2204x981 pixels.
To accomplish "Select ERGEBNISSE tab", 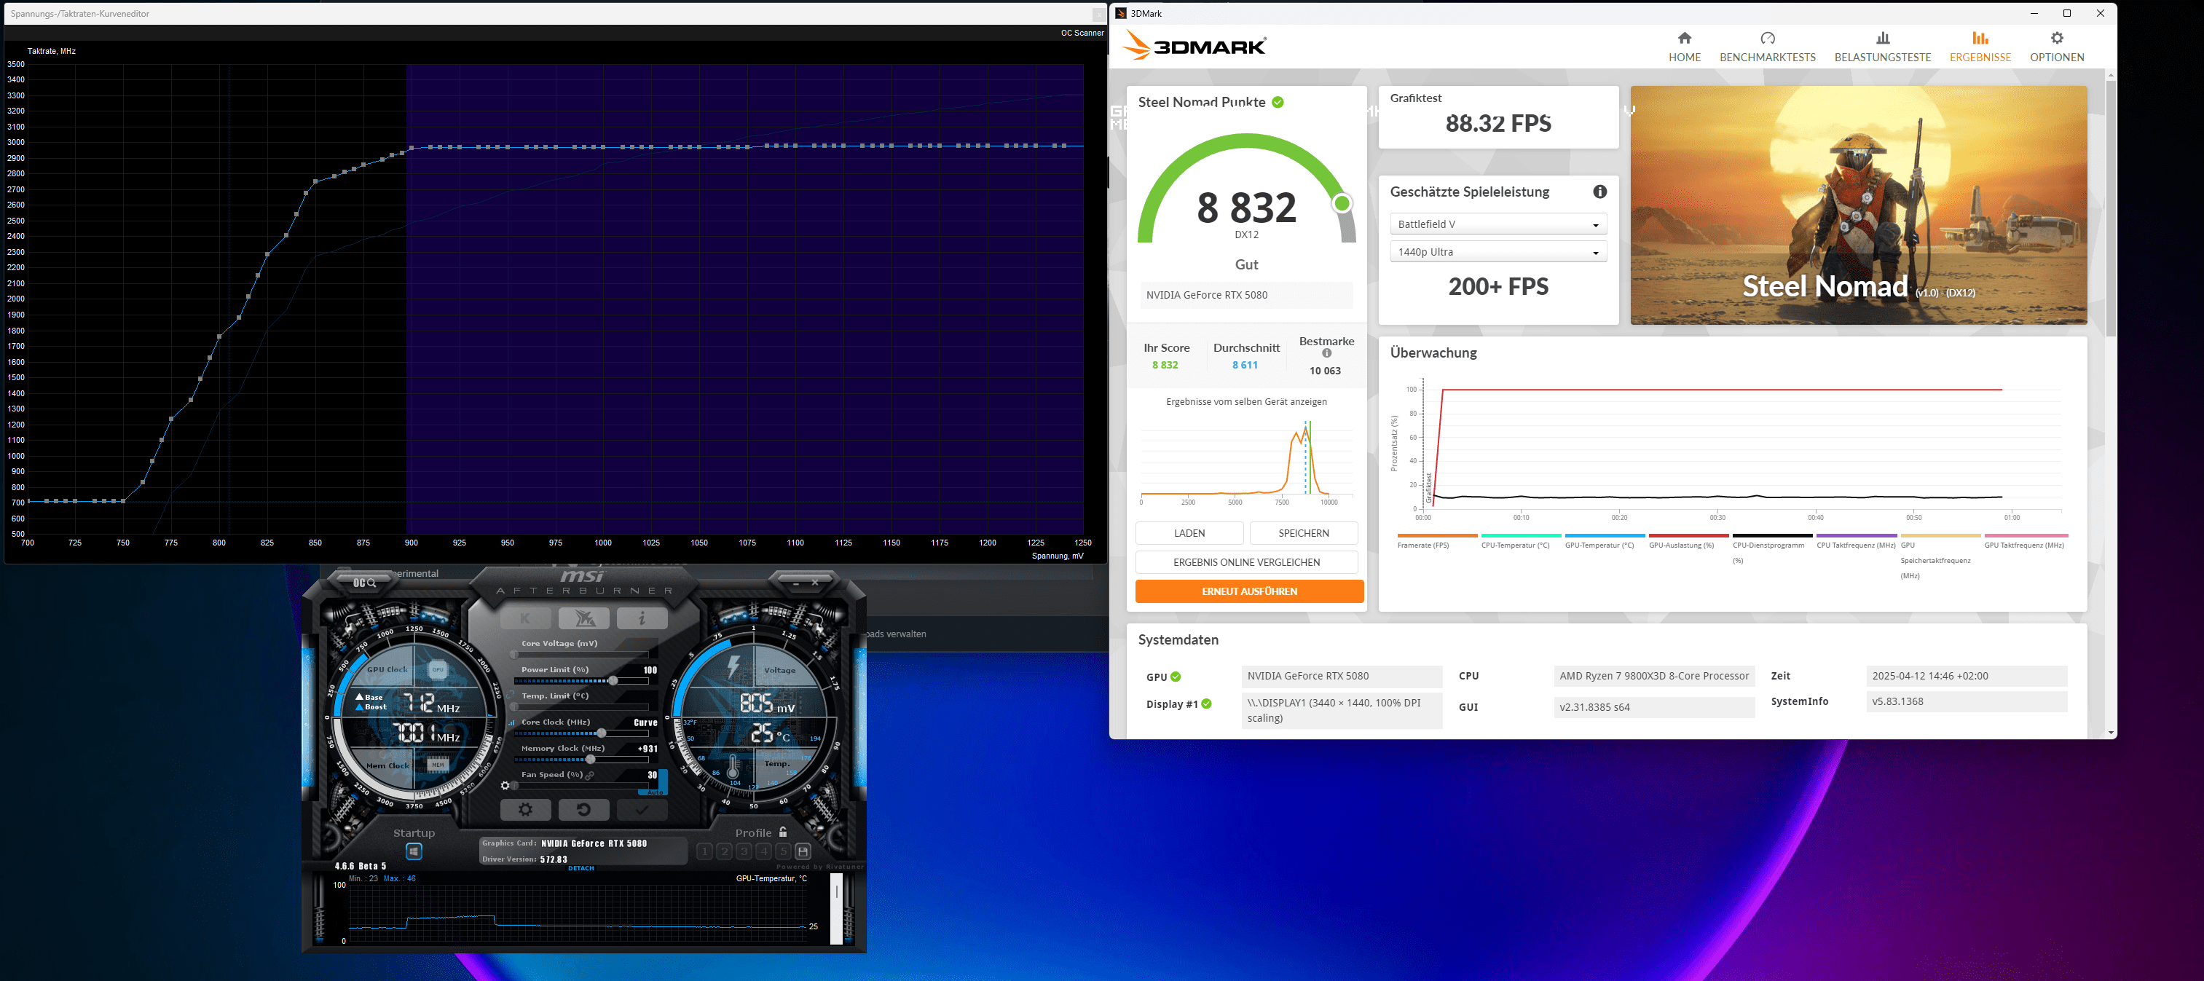I will (x=1980, y=47).
